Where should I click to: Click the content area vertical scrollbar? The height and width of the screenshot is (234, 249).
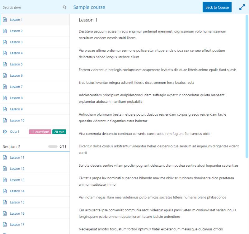pos(247,87)
